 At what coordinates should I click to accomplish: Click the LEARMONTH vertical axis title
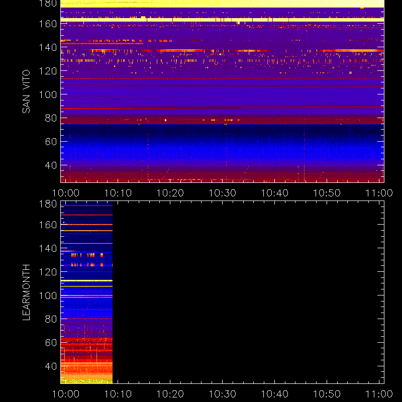(x=26, y=292)
